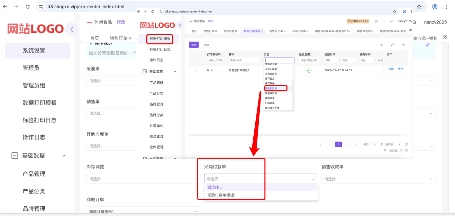Viewport: 455px width, 216px height.
Task: Open 标签打印日志 in the inset sidebar
Action: pos(160,49)
